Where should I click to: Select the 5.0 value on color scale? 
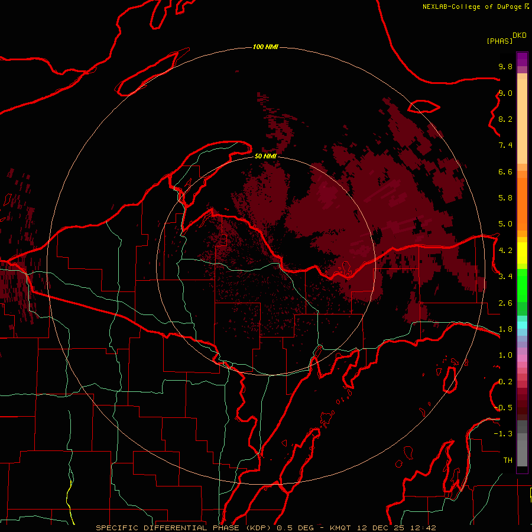[x=505, y=224]
